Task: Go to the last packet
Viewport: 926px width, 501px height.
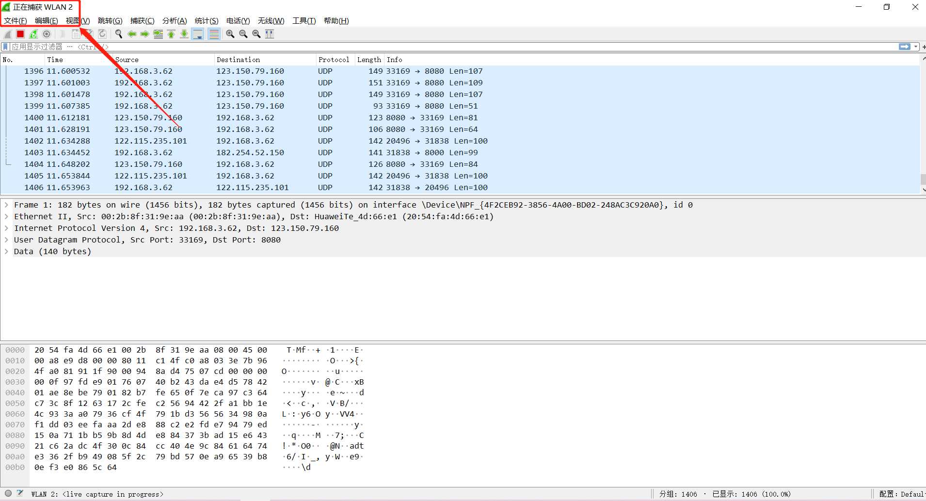Action: [x=184, y=34]
